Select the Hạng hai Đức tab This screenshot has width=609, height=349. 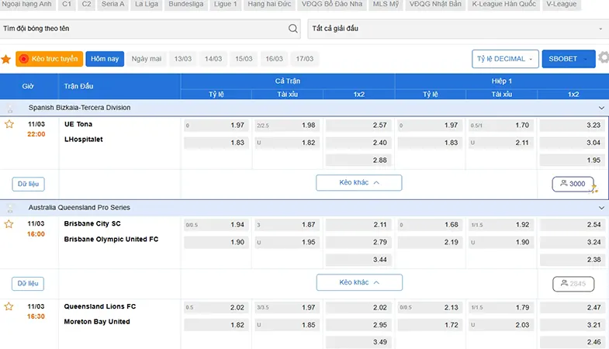click(269, 5)
